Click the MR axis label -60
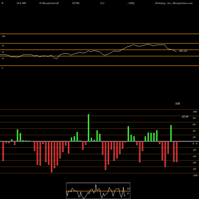This screenshot has width=199, height=199. pos(195,163)
